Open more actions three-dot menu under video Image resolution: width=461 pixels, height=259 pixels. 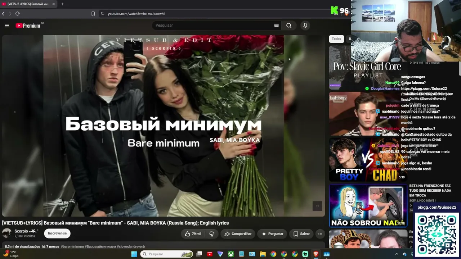320,234
